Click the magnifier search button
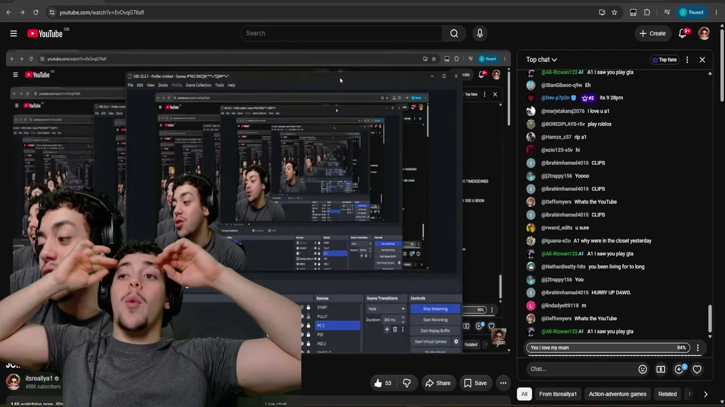The image size is (725, 407). point(454,33)
